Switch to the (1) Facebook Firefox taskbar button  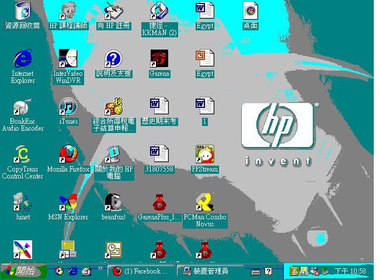click(x=141, y=271)
